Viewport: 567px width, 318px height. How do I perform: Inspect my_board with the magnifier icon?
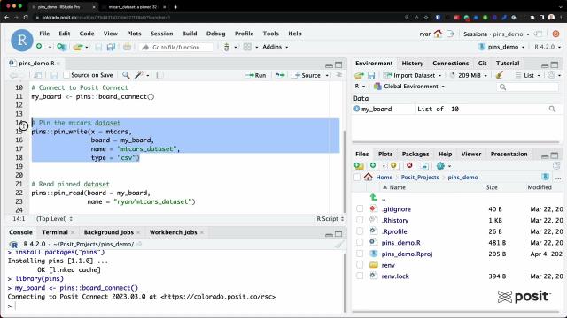552,109
